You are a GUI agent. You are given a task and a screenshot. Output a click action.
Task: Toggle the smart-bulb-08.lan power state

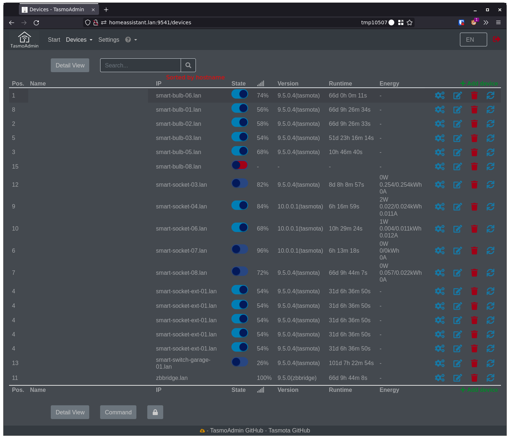239,165
